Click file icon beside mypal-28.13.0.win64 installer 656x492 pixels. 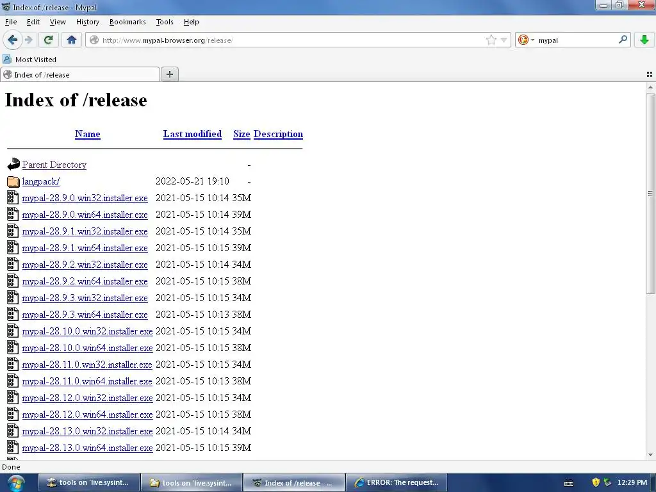pyautogui.click(x=13, y=447)
